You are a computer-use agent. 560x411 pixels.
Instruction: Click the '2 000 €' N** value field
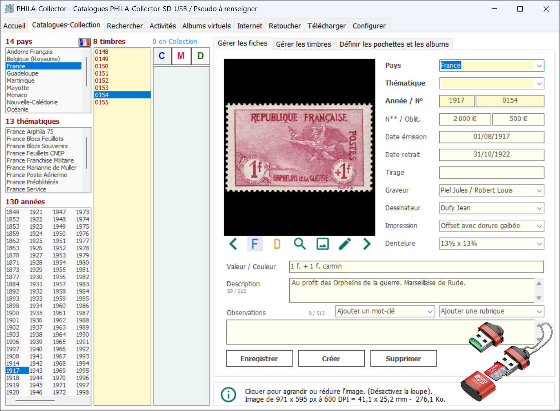[x=465, y=119]
